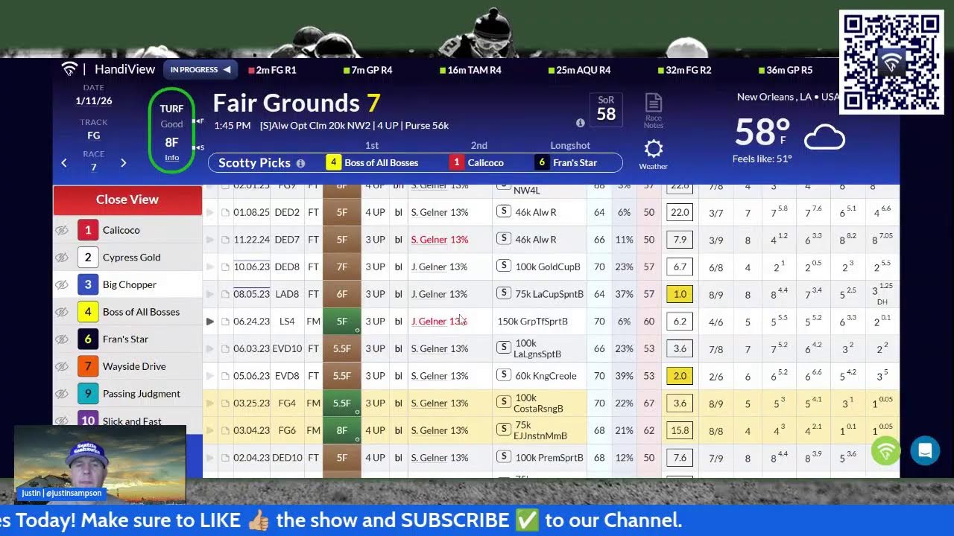Screen dimensions: 954x536
Task: Open the HandiView wifi logo
Action: [x=69, y=69]
